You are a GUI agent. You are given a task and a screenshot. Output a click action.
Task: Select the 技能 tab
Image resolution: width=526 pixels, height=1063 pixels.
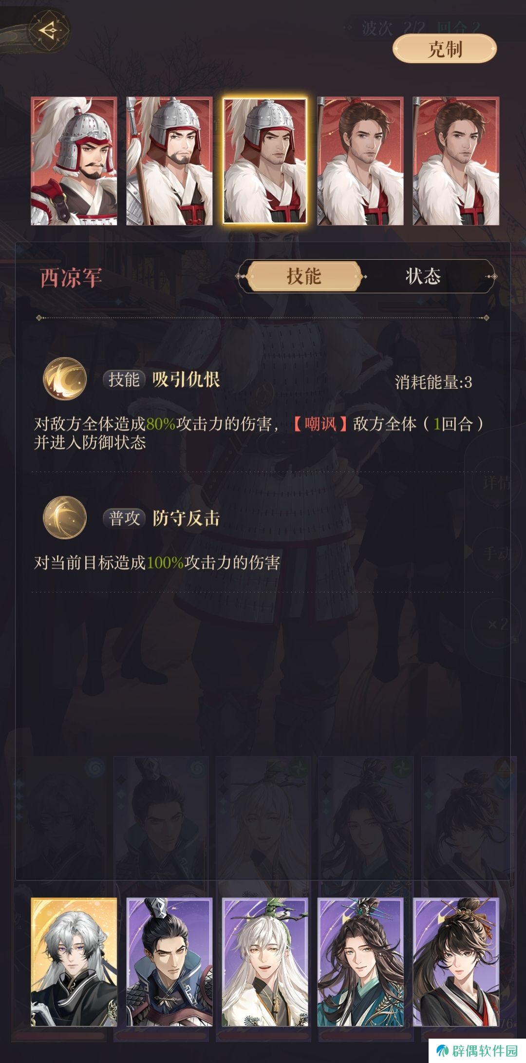coord(304,276)
